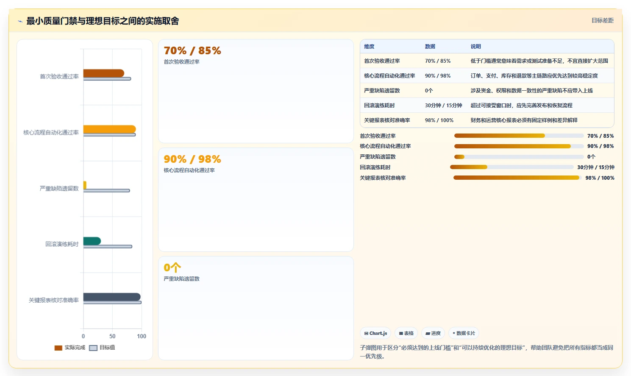Click the 30分钟 / 15分钟 value beside the progress bar
Screen dimensions: 631x376
[x=595, y=167]
